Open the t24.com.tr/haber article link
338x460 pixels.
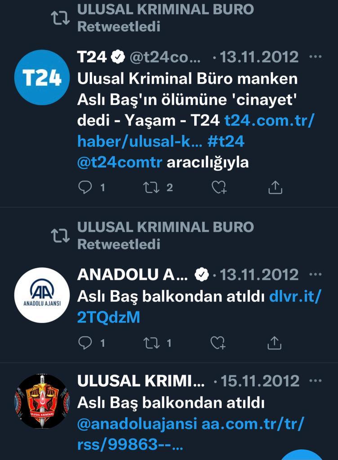[x=196, y=131]
